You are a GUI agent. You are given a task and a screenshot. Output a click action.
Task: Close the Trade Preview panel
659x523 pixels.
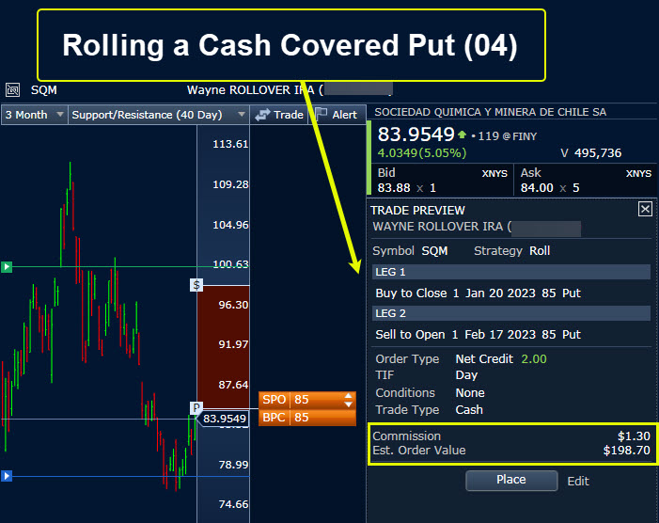pyautogui.click(x=645, y=210)
